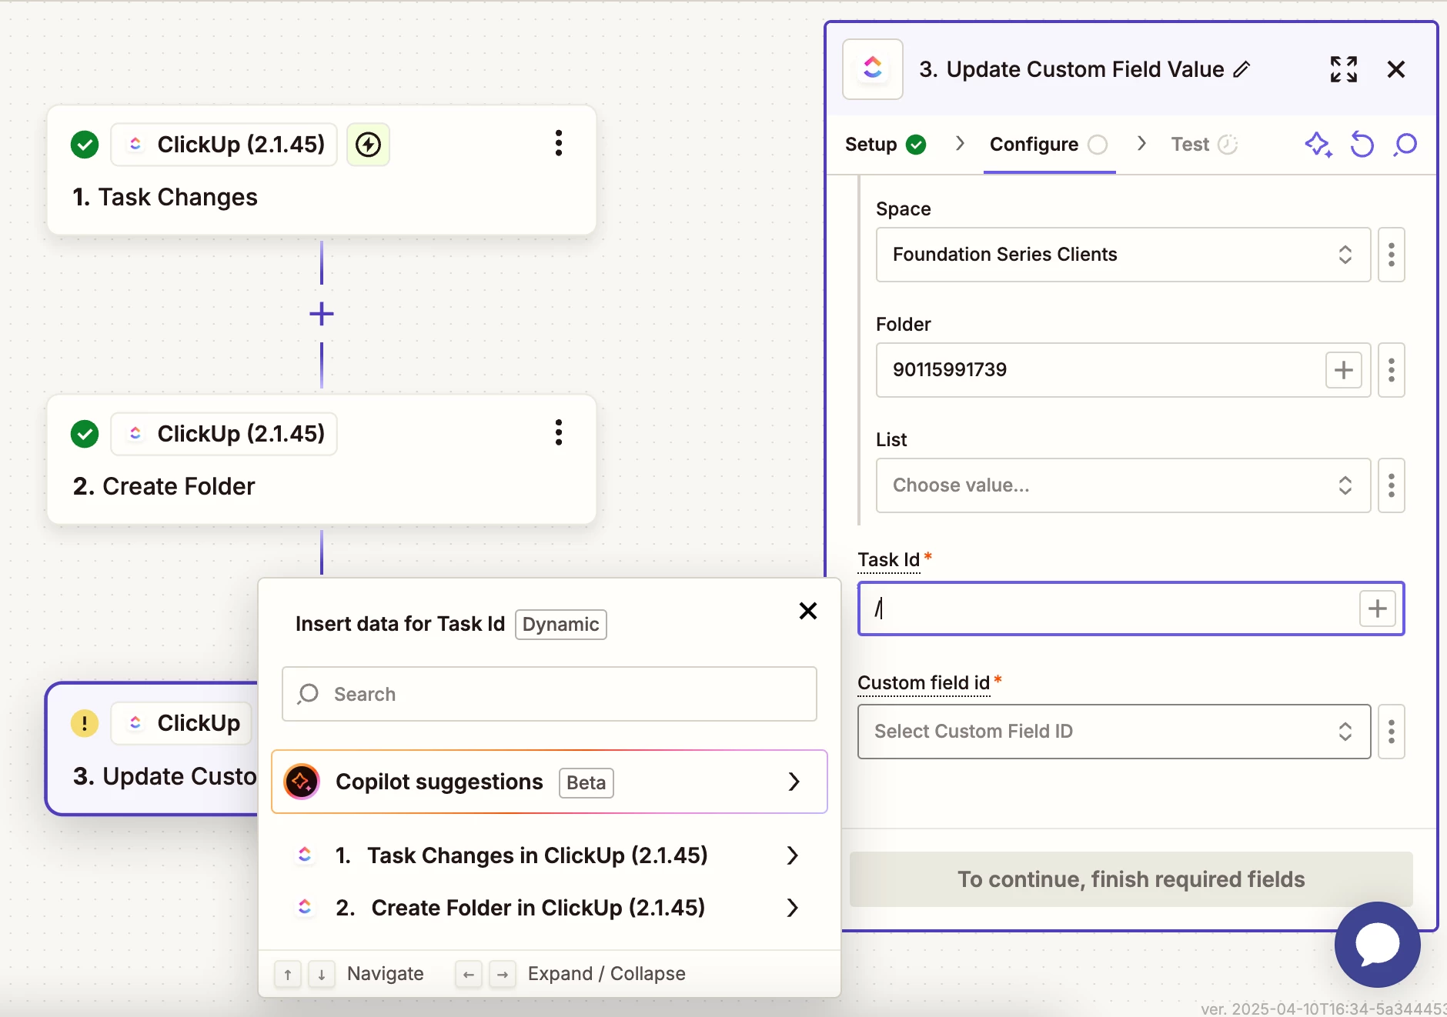Open the List Choose value dropdown
Viewport: 1447px width, 1017px height.
pyautogui.click(x=1124, y=485)
